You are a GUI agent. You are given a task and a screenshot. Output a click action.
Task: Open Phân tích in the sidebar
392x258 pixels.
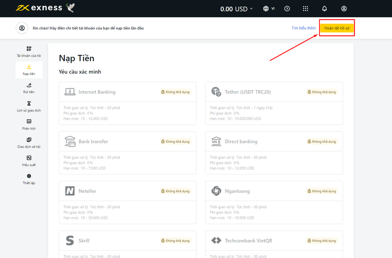[x=29, y=125]
